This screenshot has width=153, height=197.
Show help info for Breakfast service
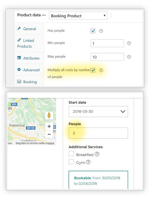coord(97,154)
